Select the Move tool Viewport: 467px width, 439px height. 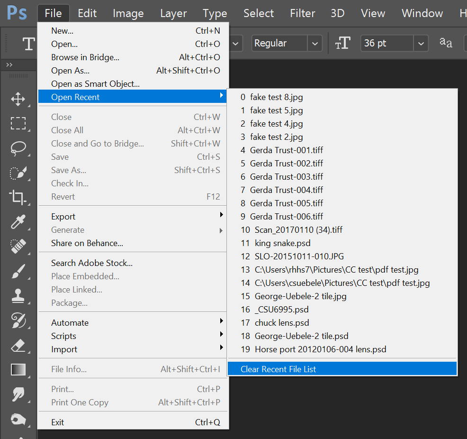pos(19,99)
